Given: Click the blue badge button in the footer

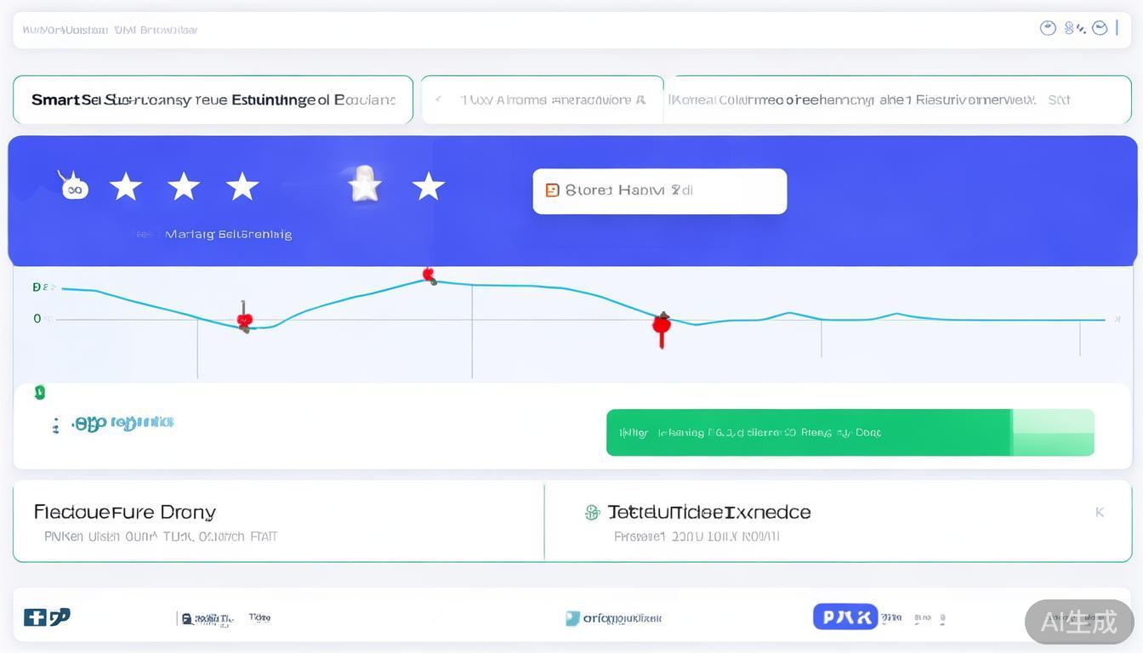Looking at the screenshot, I should (844, 616).
